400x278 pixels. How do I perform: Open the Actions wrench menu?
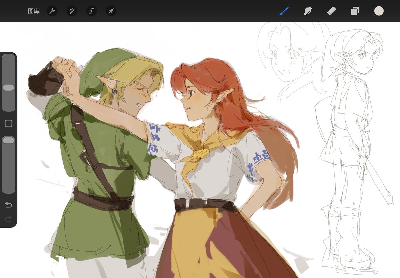pos(52,11)
